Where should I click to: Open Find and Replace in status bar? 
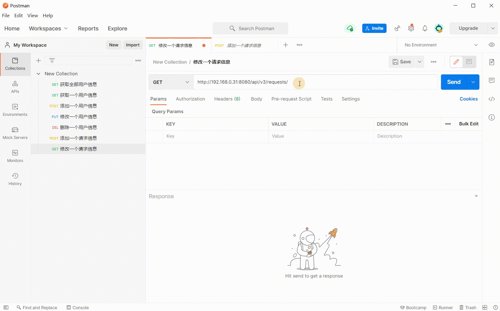37,308
